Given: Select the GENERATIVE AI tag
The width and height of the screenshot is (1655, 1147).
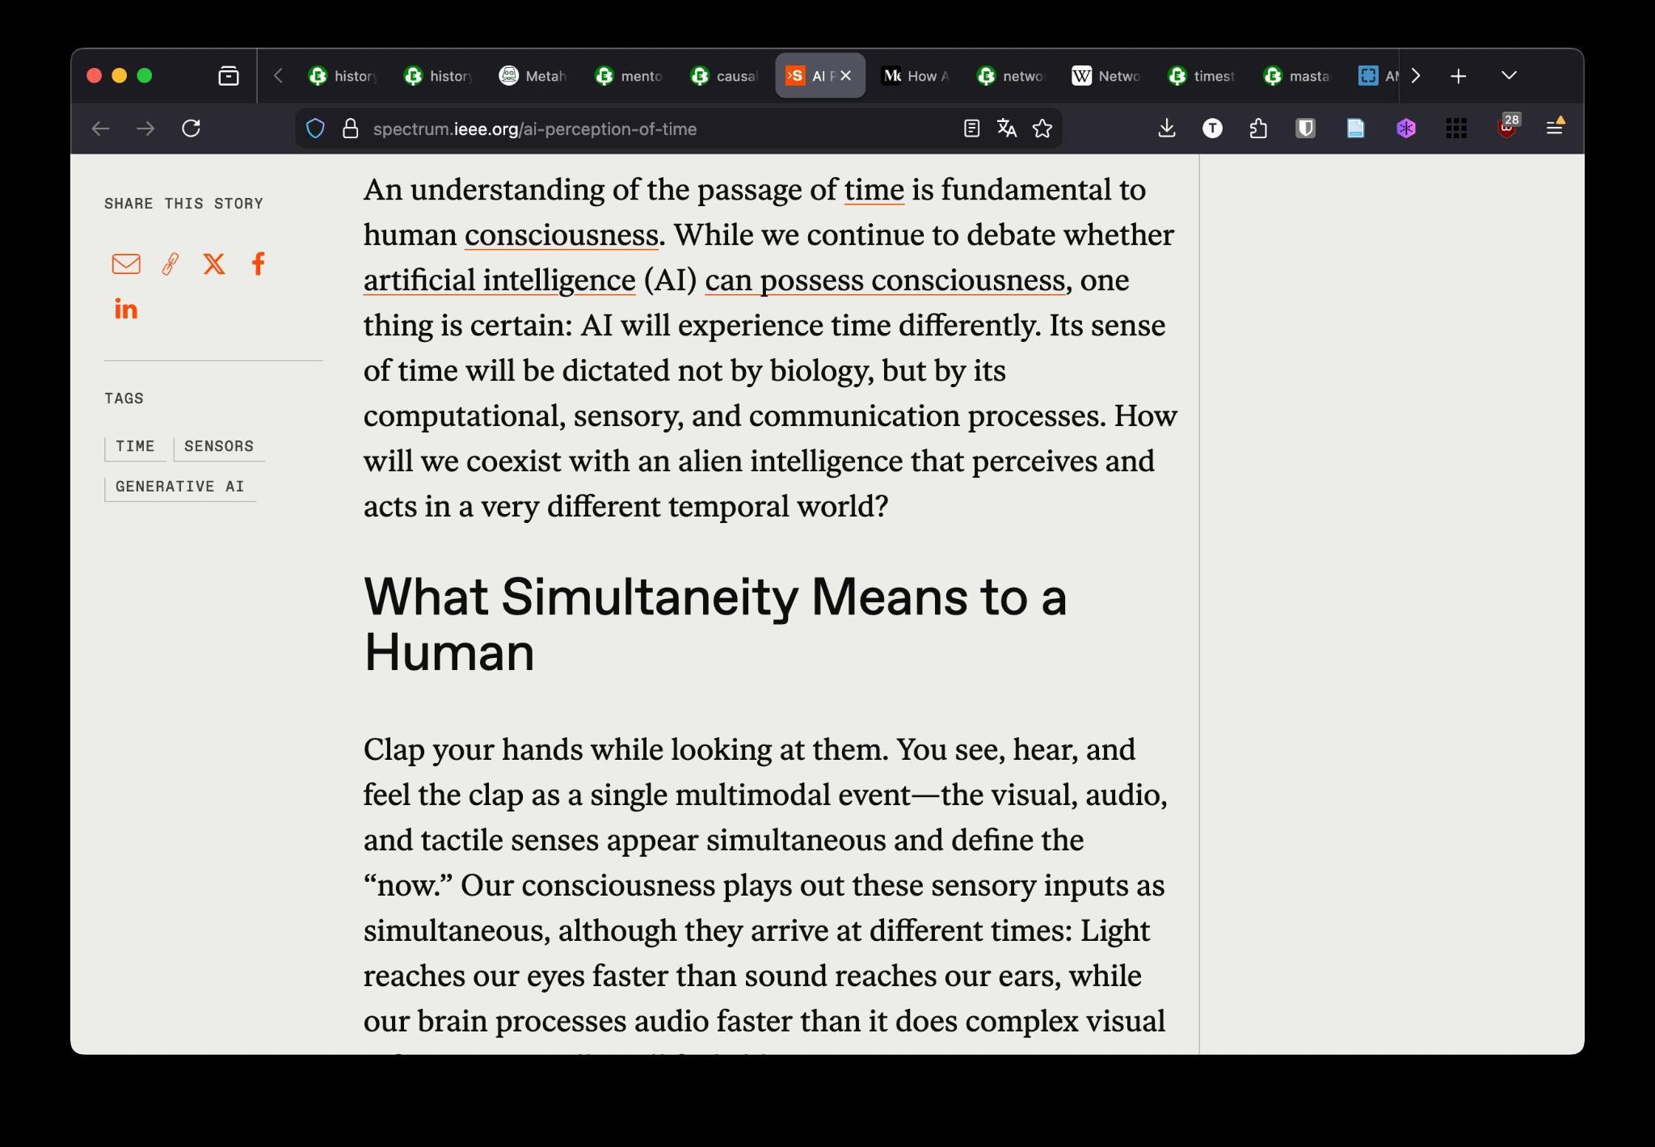Looking at the screenshot, I should click(180, 487).
